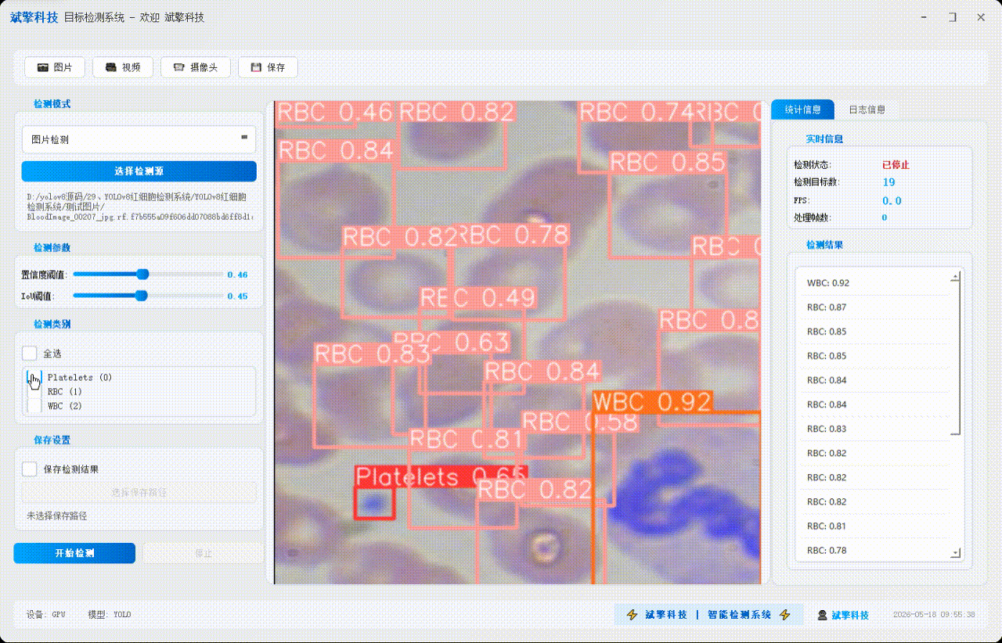Click the RBC 0.63 label in image
Screen dimensions: 1002x643
[451, 342]
